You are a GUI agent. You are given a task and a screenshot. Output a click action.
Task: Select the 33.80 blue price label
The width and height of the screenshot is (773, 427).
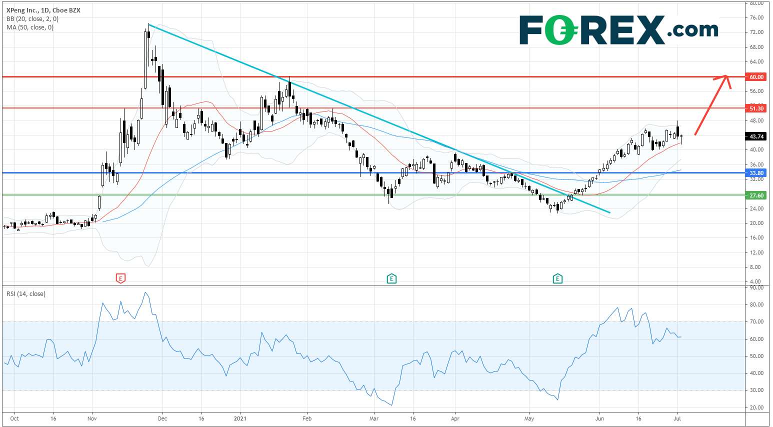pyautogui.click(x=756, y=173)
